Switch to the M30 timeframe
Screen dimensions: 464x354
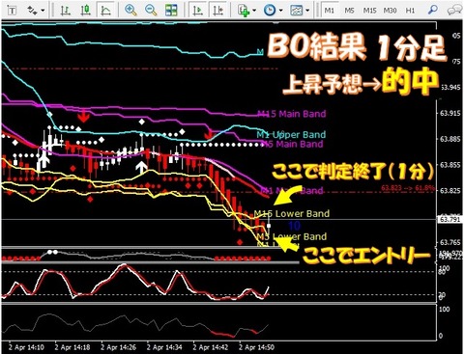pos(390,11)
